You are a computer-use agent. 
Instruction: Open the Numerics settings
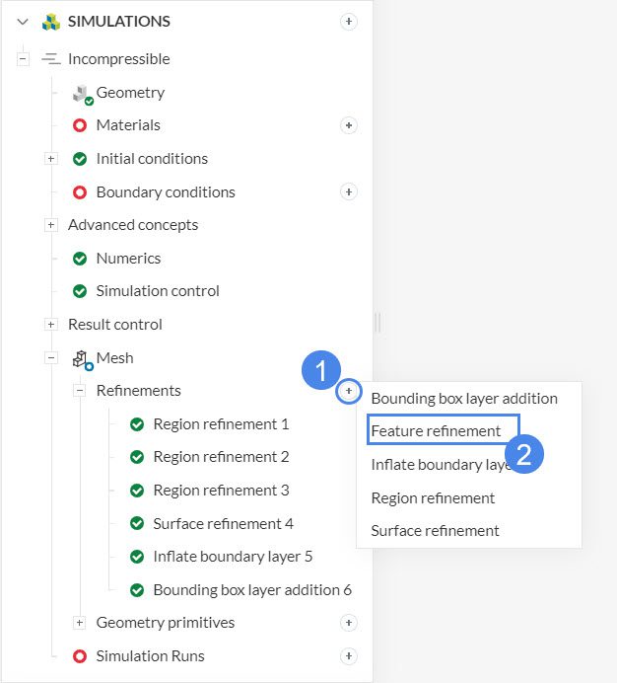(x=128, y=259)
